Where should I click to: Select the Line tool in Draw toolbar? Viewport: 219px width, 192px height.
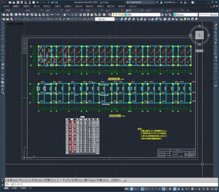(x=3, y=25)
